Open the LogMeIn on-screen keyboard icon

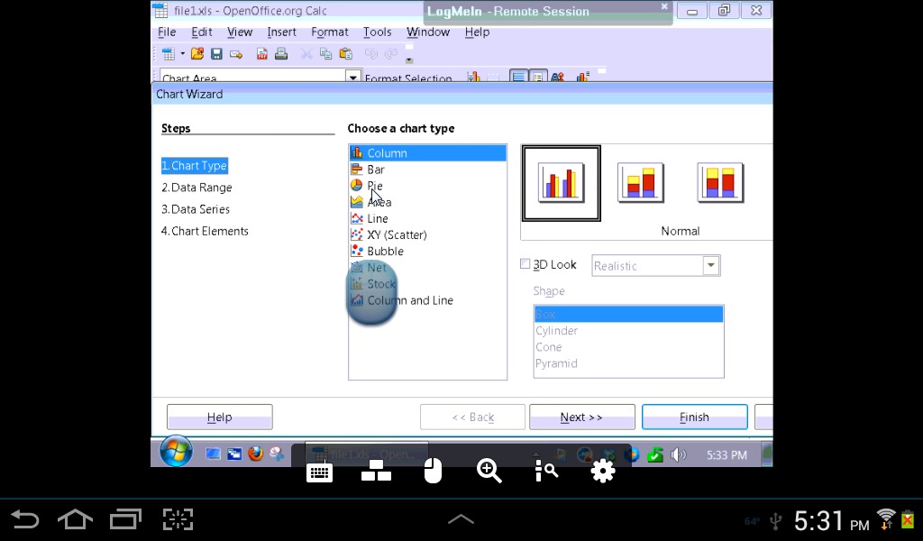320,472
